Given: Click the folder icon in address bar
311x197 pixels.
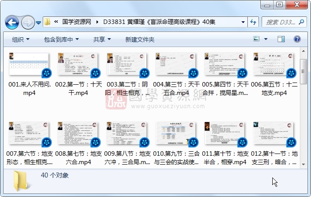Looking at the screenshot, I should [x=48, y=22].
